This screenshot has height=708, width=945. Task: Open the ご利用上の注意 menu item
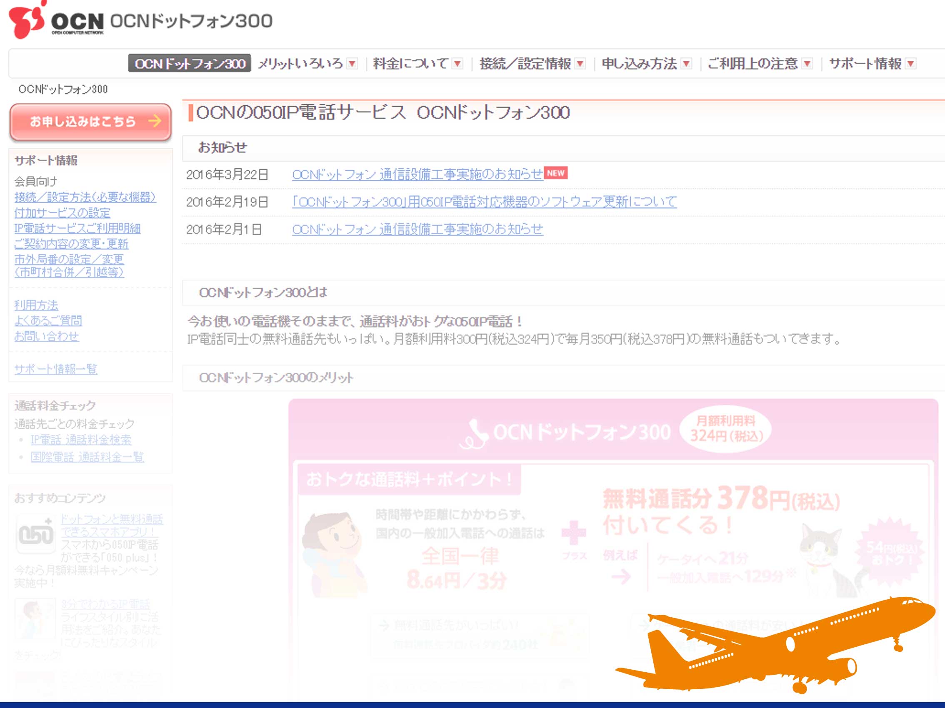[753, 64]
